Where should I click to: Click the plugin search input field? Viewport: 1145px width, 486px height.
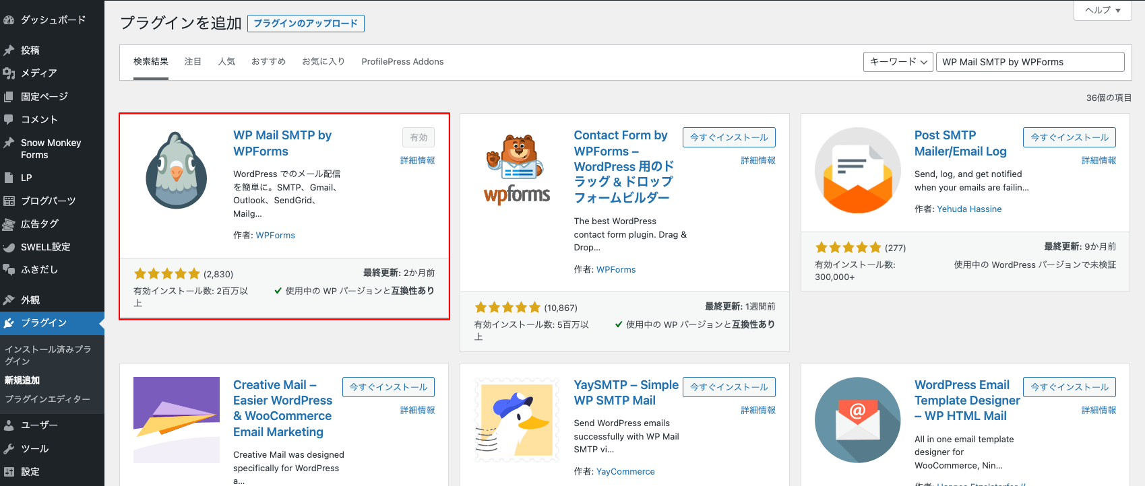(1030, 62)
